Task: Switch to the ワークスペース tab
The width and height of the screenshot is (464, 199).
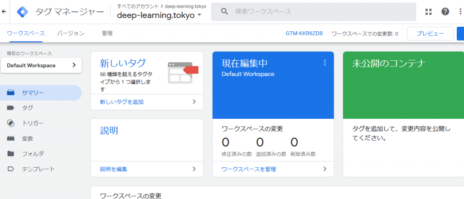Action: coord(26,34)
